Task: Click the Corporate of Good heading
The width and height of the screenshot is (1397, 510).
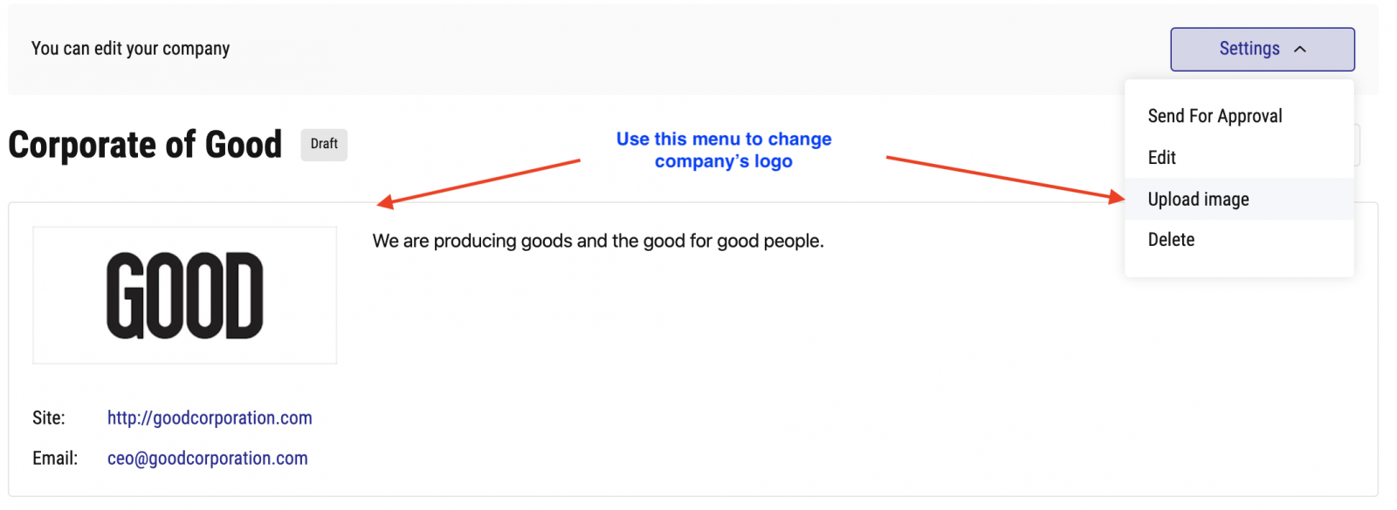Action: (x=145, y=145)
